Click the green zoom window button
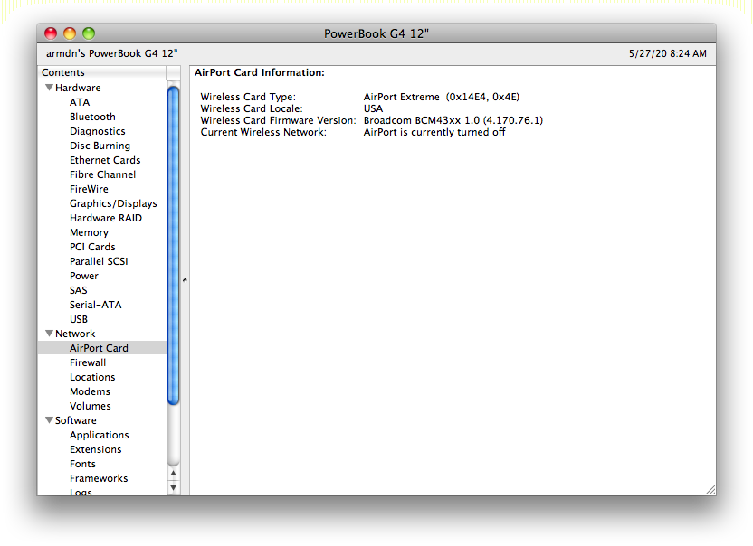 point(89,33)
